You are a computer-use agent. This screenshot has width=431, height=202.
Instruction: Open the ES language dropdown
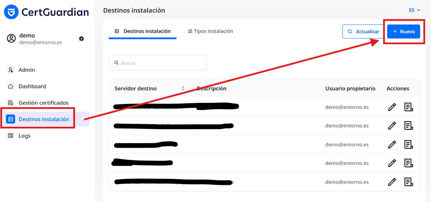415,10
